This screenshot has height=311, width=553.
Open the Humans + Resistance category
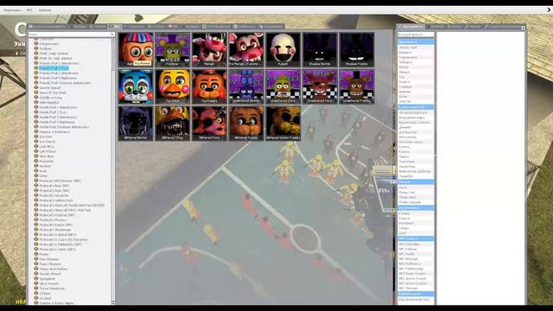pos(54,132)
